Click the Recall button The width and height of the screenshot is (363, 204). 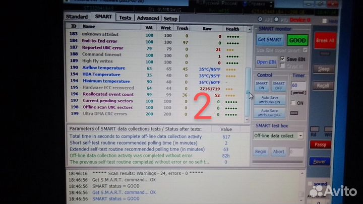323,86
